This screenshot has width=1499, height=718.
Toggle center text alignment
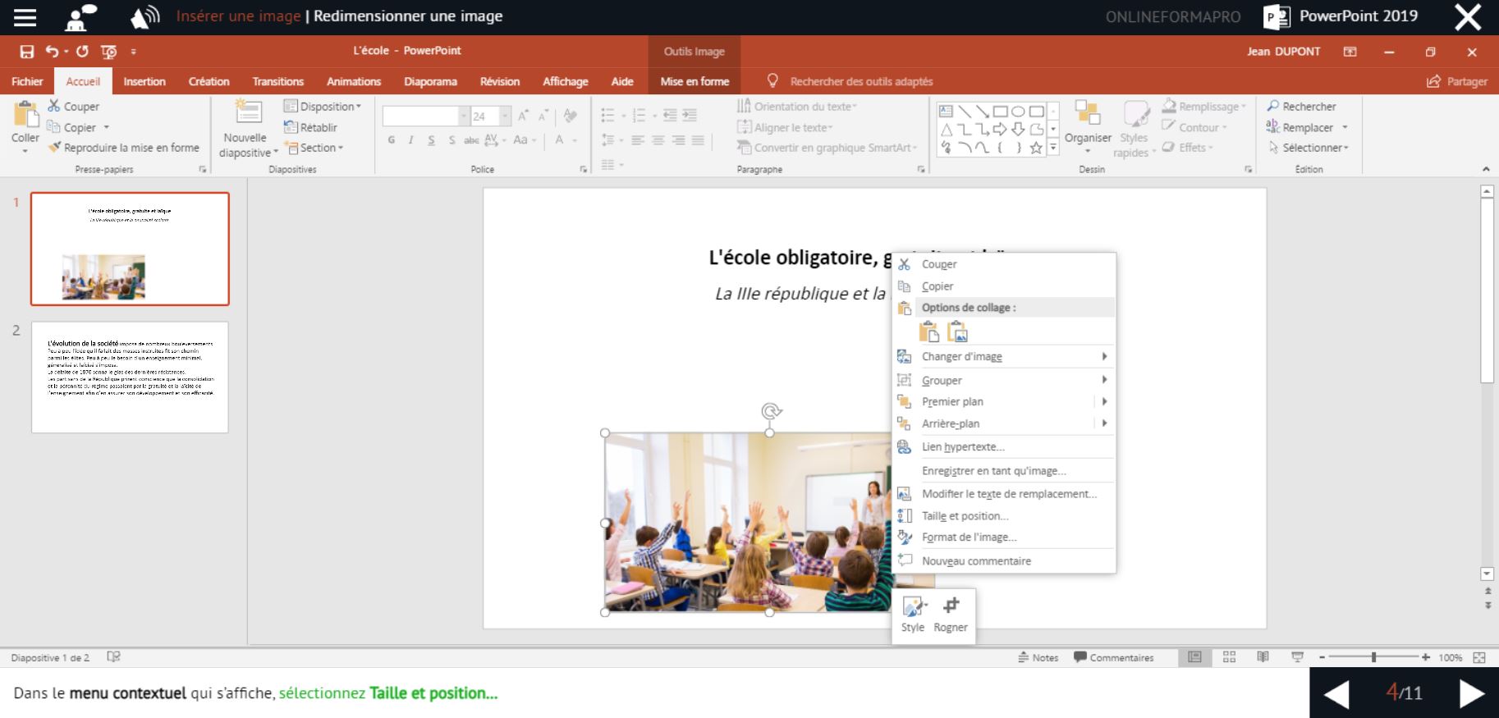(658, 140)
